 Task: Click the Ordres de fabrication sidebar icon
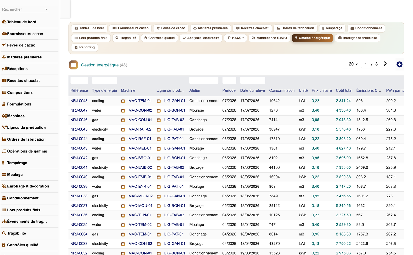[x=4, y=139]
